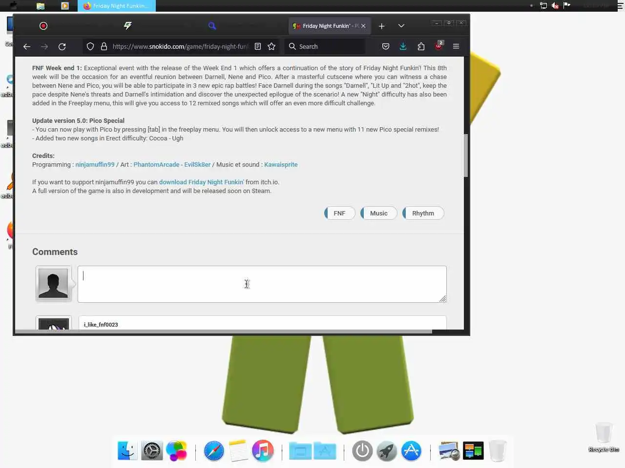Open the Firefox hamburger application menu
The height and width of the screenshot is (468, 625).
[456, 46]
